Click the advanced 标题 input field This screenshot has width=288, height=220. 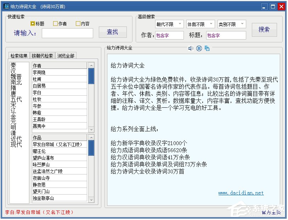[226, 35]
